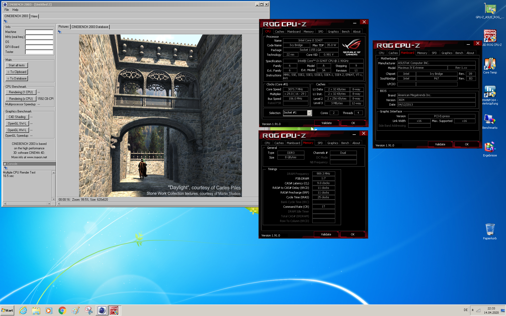Viewport: 506px width, 316px height.
Task: Click OK in Memory CPU-Z window
Action: (x=353, y=234)
